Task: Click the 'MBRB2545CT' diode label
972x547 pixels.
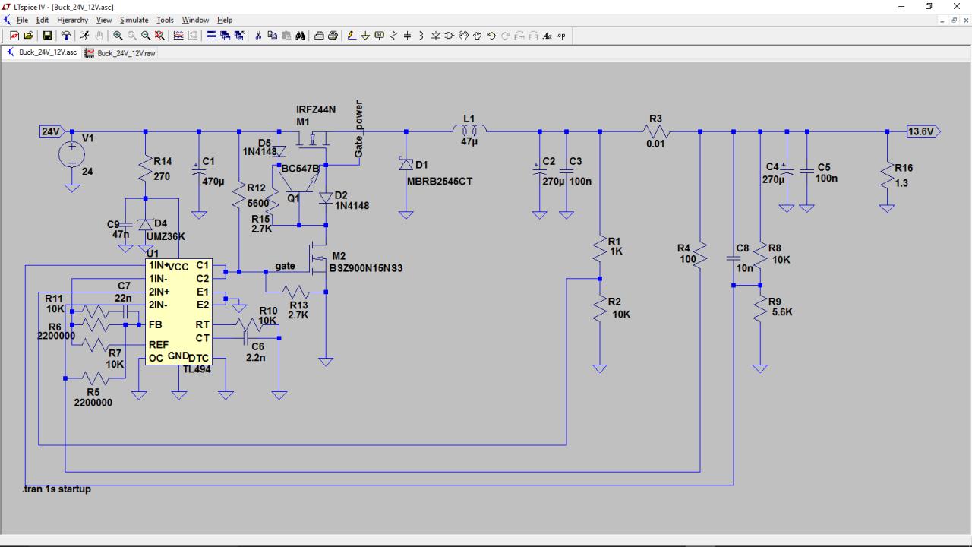Action: [440, 182]
